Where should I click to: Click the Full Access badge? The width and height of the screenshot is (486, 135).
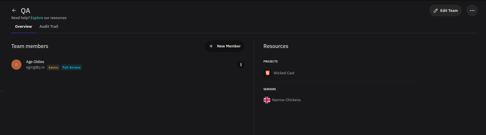coord(72,67)
